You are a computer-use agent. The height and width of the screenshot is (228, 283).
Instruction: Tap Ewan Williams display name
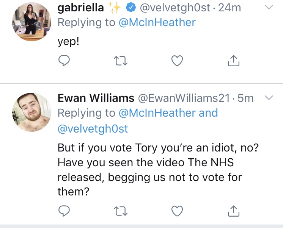[x=96, y=98]
